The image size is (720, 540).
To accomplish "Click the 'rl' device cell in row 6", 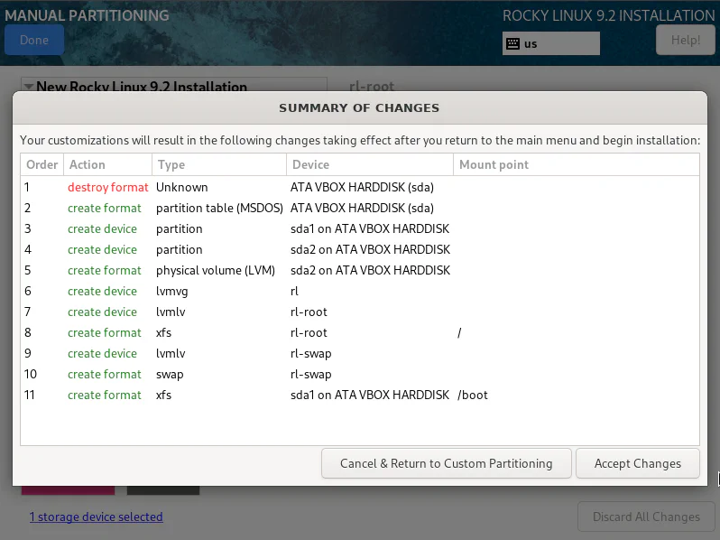I will click(294, 291).
